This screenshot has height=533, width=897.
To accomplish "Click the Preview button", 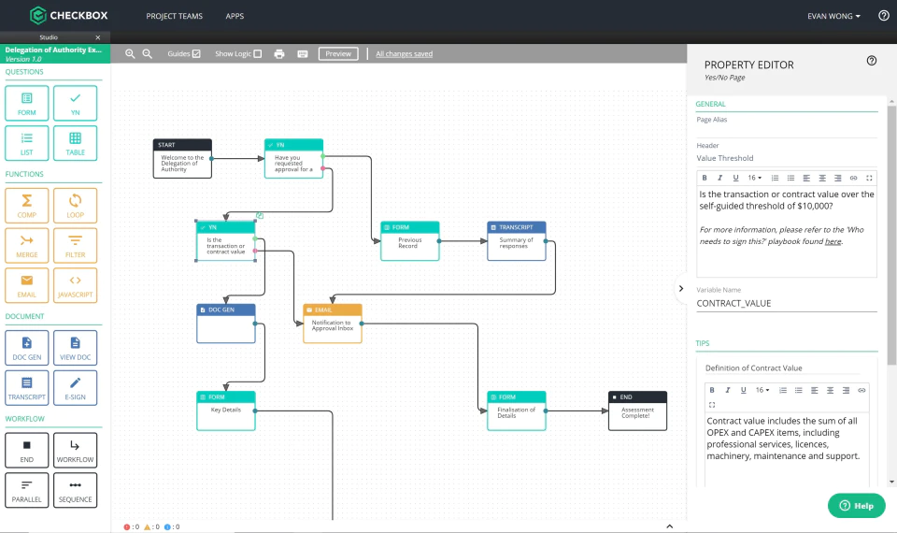I will tap(338, 54).
